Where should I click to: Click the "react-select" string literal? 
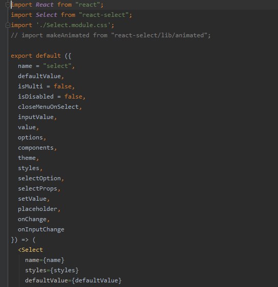click(104, 15)
